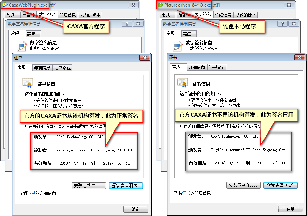307x216 pixels.
Task: Click issuer text 'DigiCert Assured ID Code Signing CA-1'
Action: (249, 150)
